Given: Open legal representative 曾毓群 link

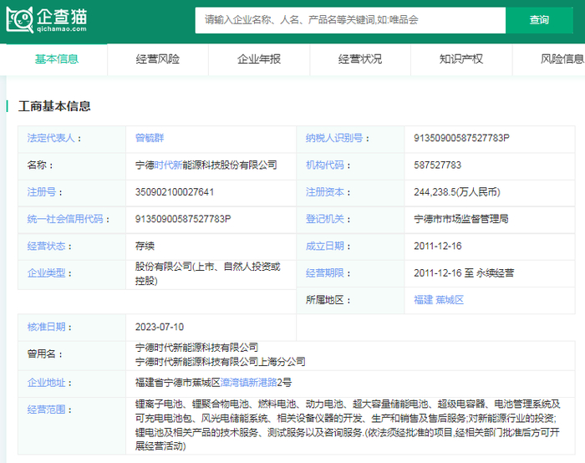Looking at the screenshot, I should (x=150, y=138).
